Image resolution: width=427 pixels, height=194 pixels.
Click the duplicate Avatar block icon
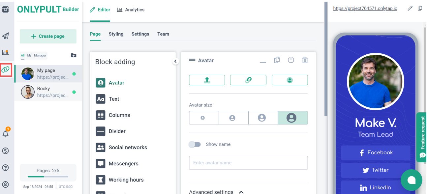277,60
